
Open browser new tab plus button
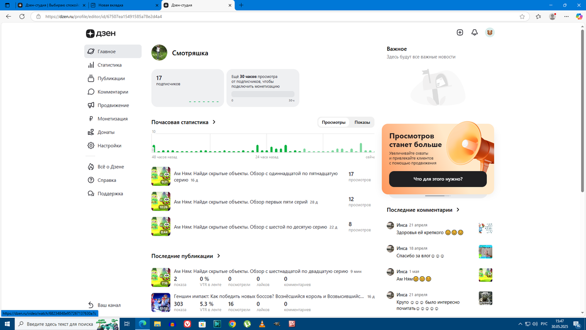click(241, 5)
